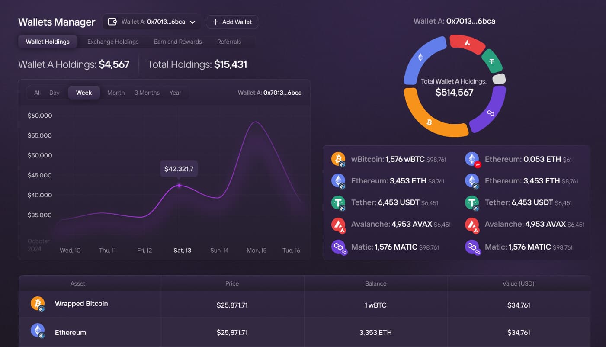Click the Ethereum 0,053 ETH holding

528,159
